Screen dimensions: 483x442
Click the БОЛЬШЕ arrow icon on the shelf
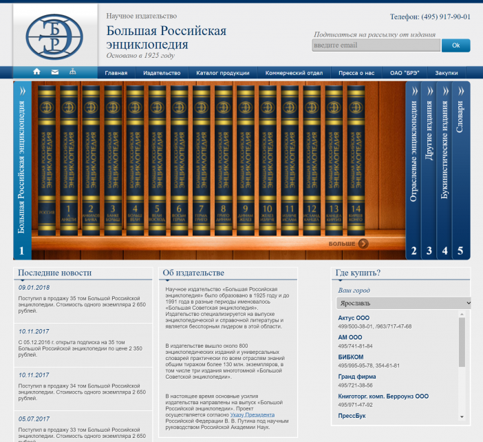click(363, 244)
